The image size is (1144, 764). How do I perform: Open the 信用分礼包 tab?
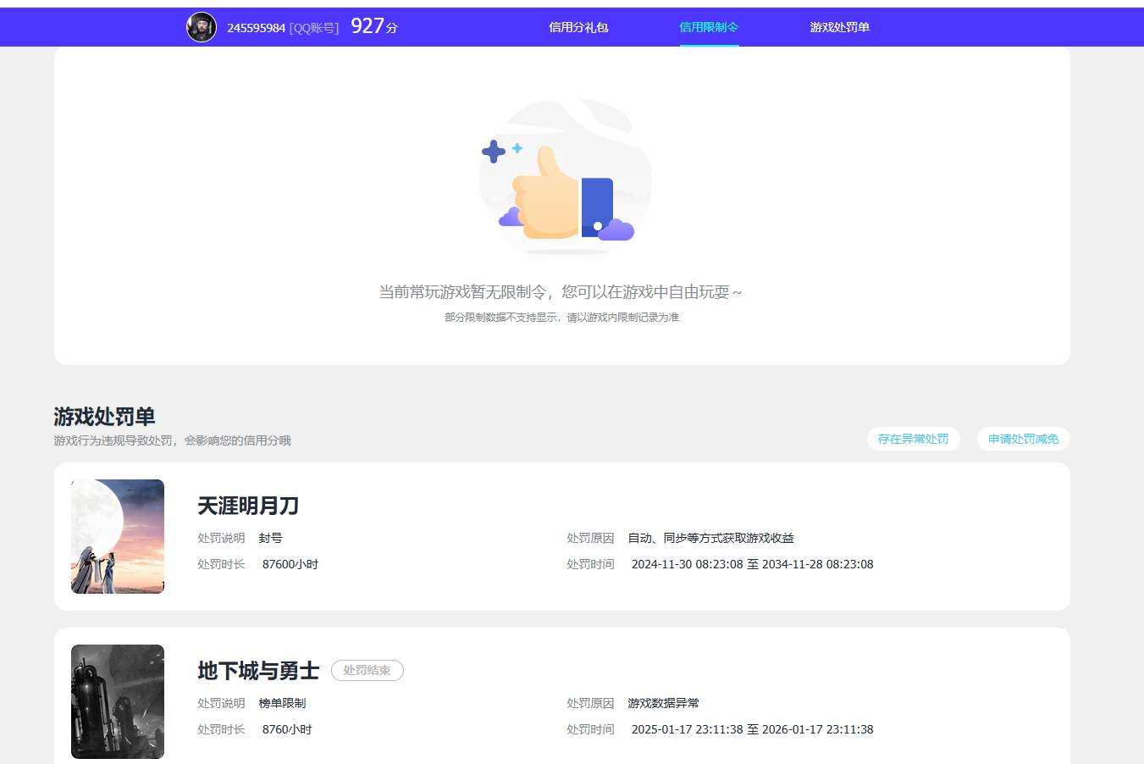578,27
